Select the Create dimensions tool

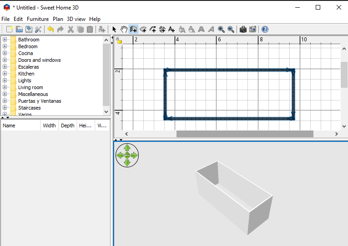pyautogui.click(x=162, y=29)
